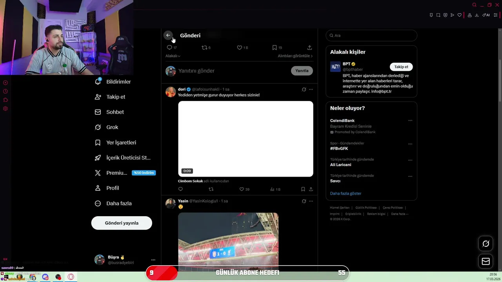Click the send/flow arrow icon in toolbar
The height and width of the screenshot is (282, 502).
point(452,15)
